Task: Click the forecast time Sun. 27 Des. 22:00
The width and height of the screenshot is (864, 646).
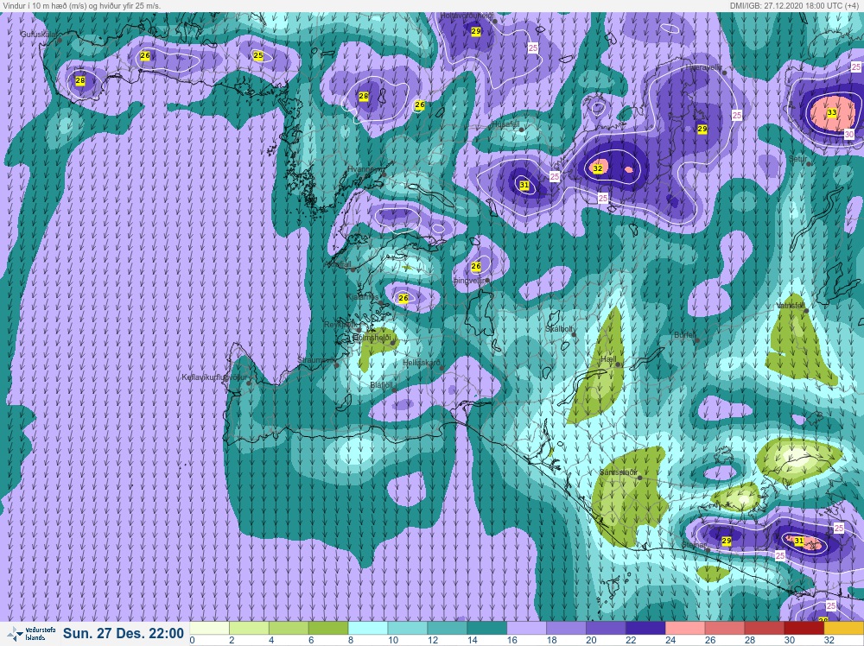Action: coord(123,633)
